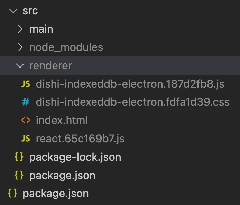Select the main folder label
The width and height of the screenshot is (240, 205).
tap(41, 29)
